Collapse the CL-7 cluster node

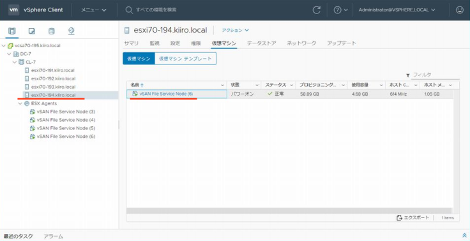coord(15,62)
